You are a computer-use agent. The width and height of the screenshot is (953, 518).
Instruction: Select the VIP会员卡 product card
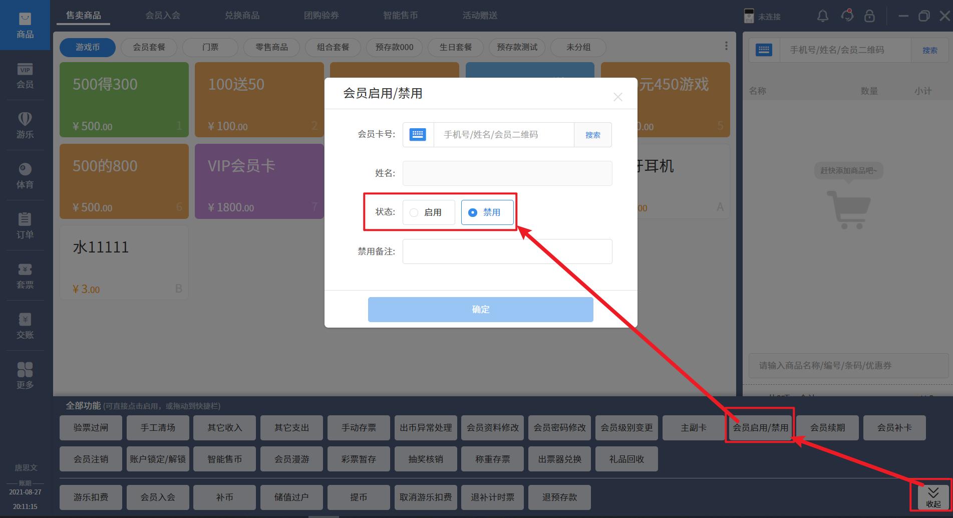coord(259,181)
